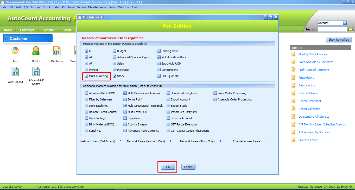This screenshot has height=190, width=355.
Task: Open the Quotation icon
Action: pyautogui.click(x=57, y=51)
